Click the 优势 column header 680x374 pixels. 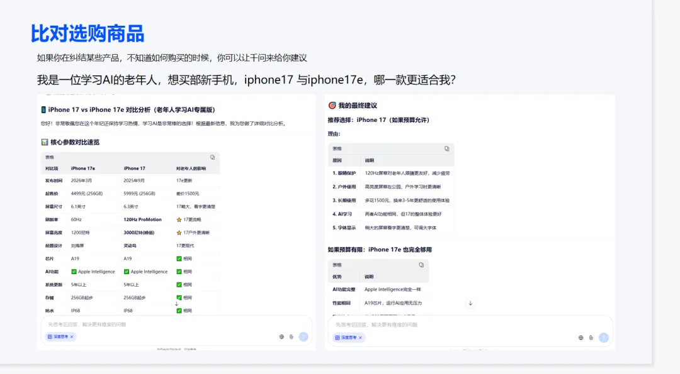pyautogui.click(x=337, y=277)
